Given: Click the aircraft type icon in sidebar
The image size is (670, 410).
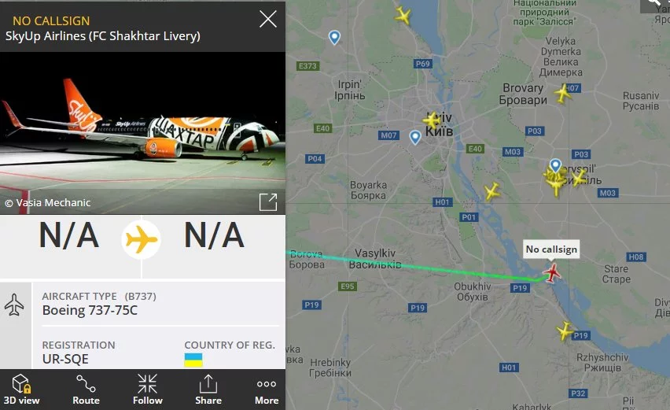Looking at the screenshot, I should [x=14, y=305].
